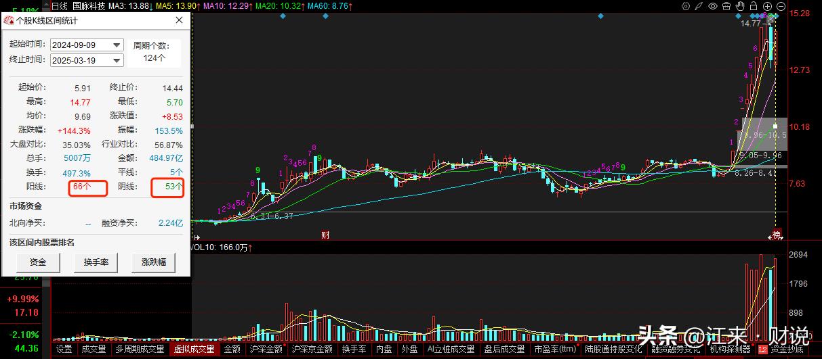Zoom out with the minus circle icon
The image size is (822, 359).
coord(781,6)
